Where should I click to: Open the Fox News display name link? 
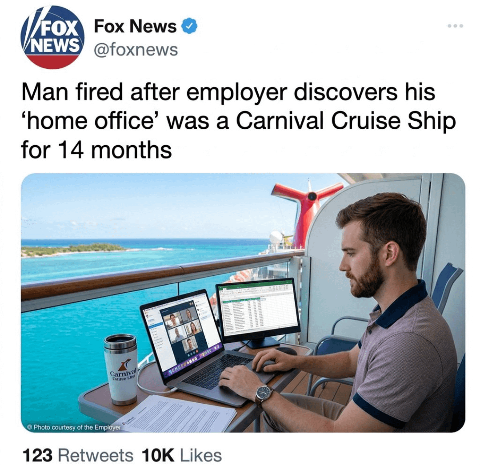135,26
